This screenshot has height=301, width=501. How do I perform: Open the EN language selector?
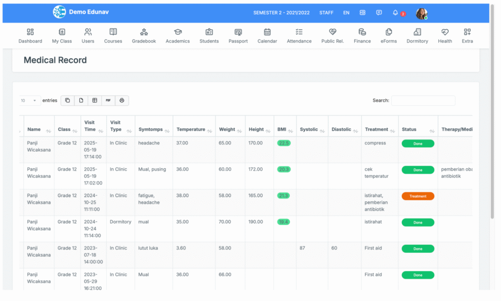pos(346,13)
